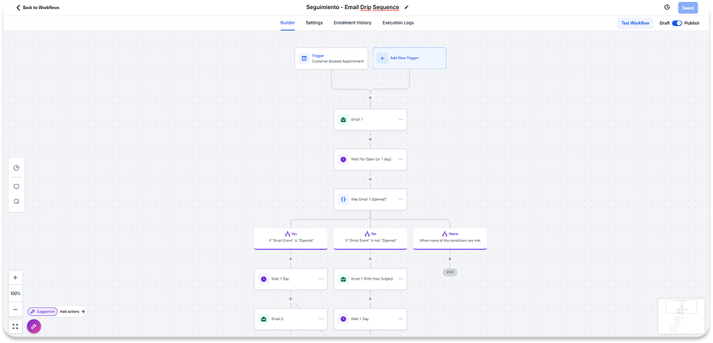This screenshot has height=343, width=713.
Task: Select the Customer Booked Appointment trigger
Action: coord(331,59)
